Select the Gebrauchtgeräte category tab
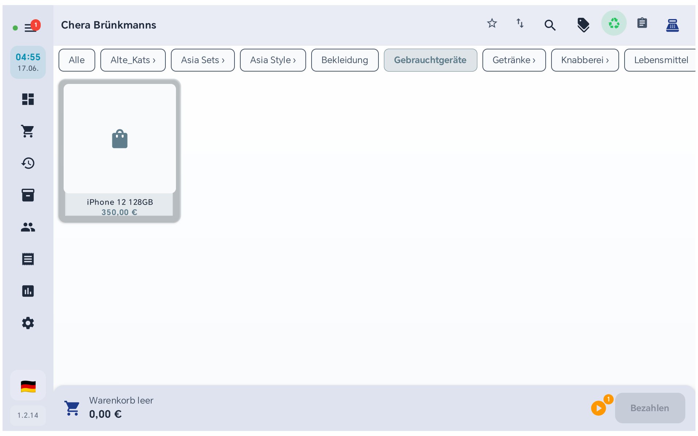The height and width of the screenshot is (436, 698). (430, 60)
